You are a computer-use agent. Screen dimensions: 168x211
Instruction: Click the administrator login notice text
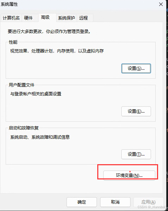(50, 32)
